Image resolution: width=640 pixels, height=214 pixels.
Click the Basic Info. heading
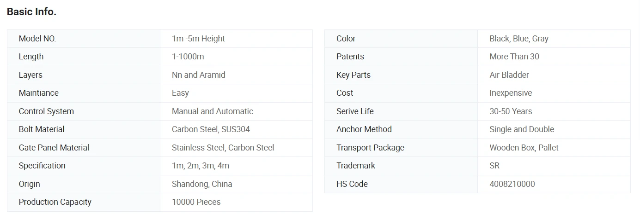pos(31,12)
